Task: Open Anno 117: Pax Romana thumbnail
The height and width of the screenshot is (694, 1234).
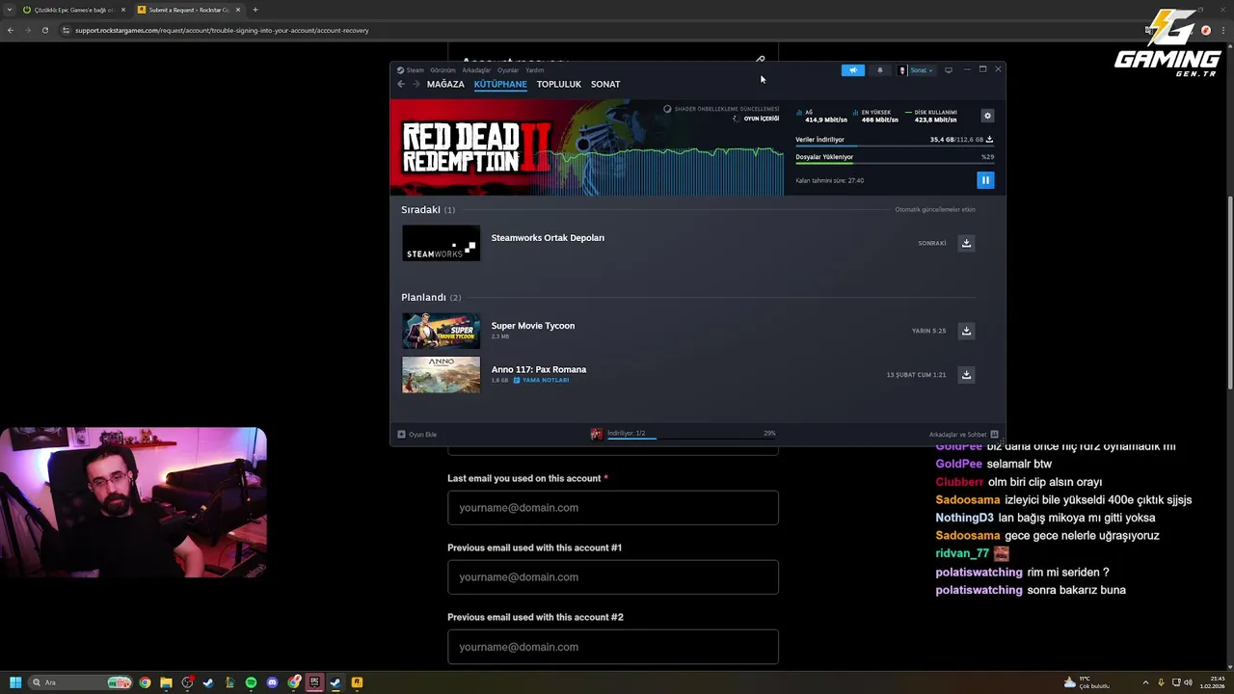Action: [x=441, y=375]
